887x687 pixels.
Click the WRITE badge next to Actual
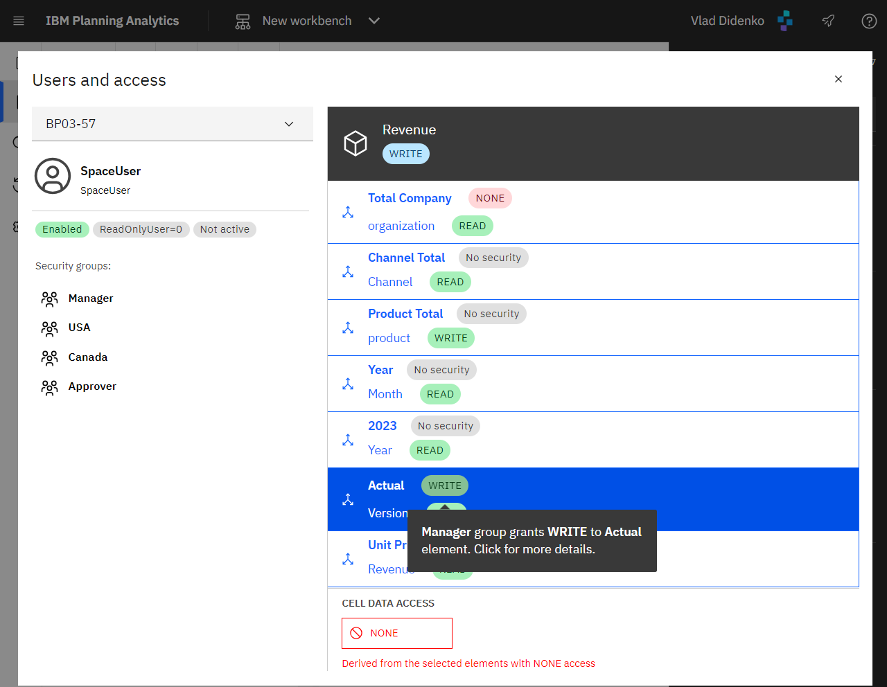[445, 485]
